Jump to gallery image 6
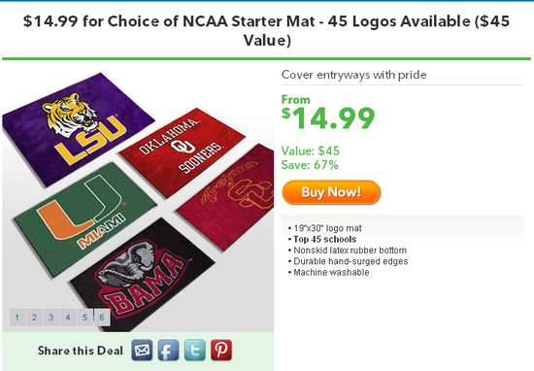 point(102,318)
